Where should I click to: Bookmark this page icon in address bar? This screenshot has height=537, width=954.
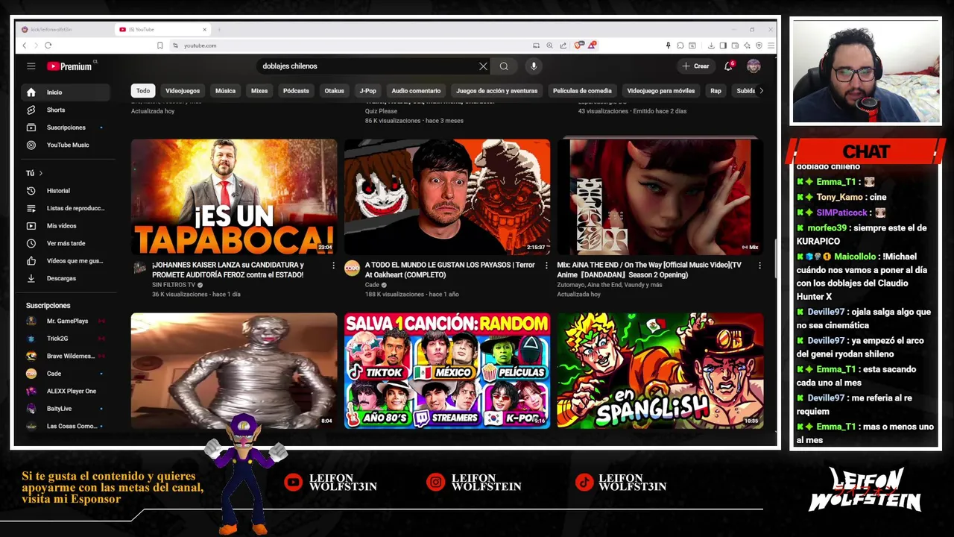click(159, 45)
